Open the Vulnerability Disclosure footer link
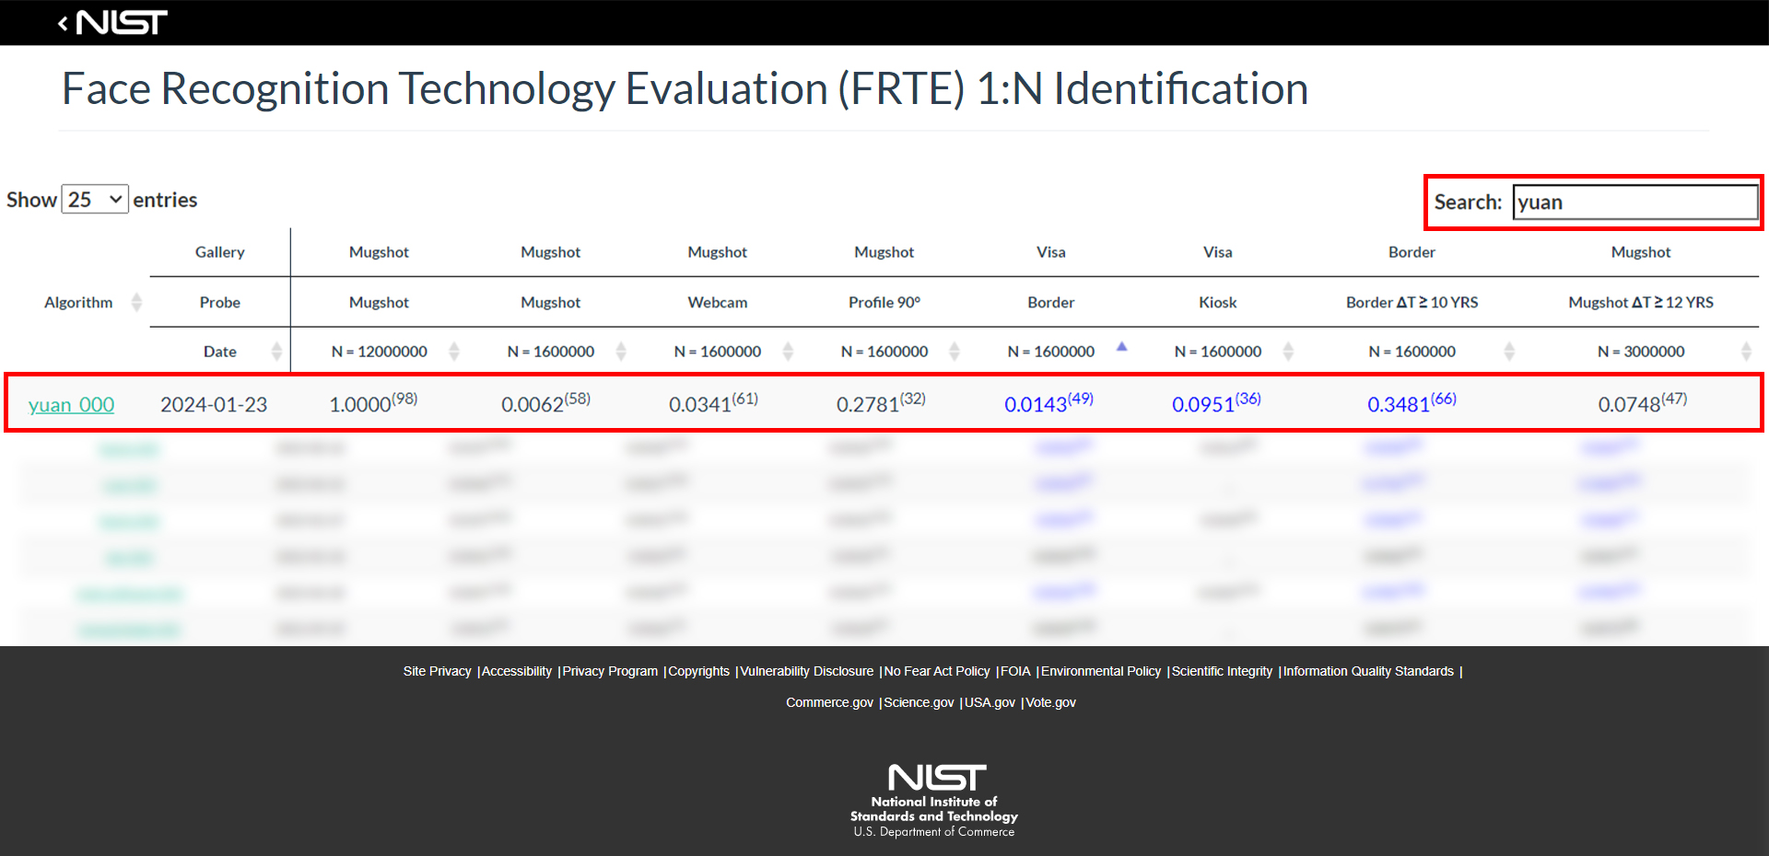1769x856 pixels. pyautogui.click(x=807, y=671)
